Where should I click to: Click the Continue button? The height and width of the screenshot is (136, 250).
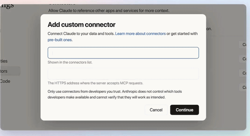tap(185, 110)
